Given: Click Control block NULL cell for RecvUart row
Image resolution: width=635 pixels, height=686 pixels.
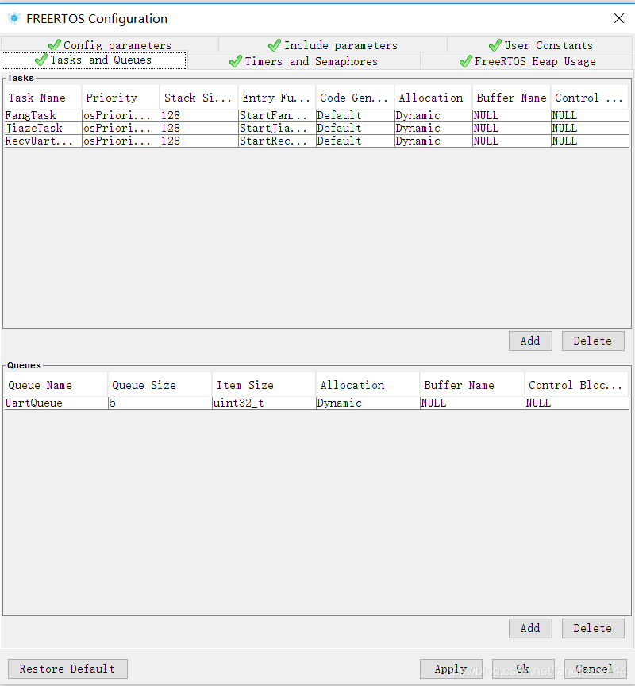Looking at the screenshot, I should (x=590, y=141).
